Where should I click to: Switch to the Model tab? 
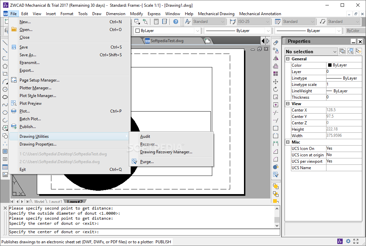39,202
